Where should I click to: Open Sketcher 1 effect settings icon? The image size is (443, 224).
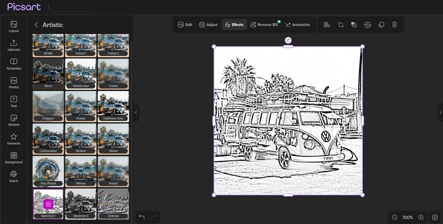click(x=48, y=204)
